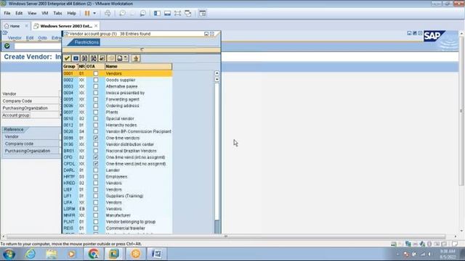Untick the OTA checkbox for CPD row
This screenshot has width=465, height=261.
click(96, 157)
